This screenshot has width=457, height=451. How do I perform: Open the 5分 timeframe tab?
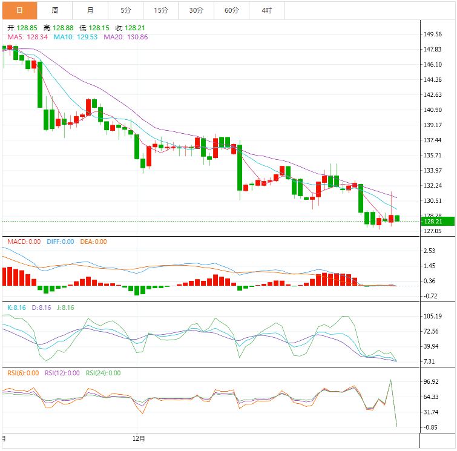tap(126, 10)
